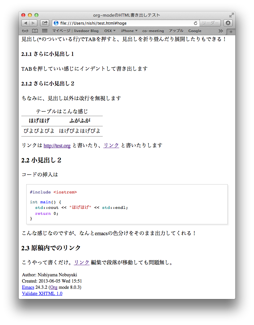Open Reading List glasses icon
The width and height of the screenshot is (254, 325).
tap(25, 31)
